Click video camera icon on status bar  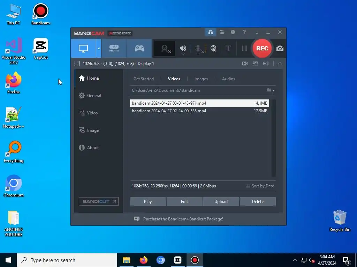point(245,64)
